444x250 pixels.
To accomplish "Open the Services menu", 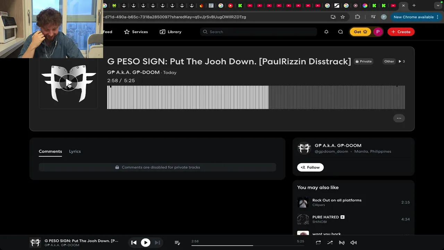I will [136, 32].
